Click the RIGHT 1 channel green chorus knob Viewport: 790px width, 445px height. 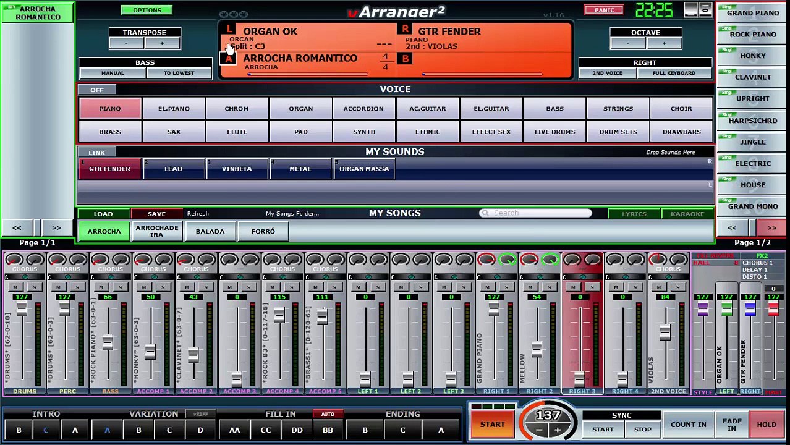(x=508, y=260)
